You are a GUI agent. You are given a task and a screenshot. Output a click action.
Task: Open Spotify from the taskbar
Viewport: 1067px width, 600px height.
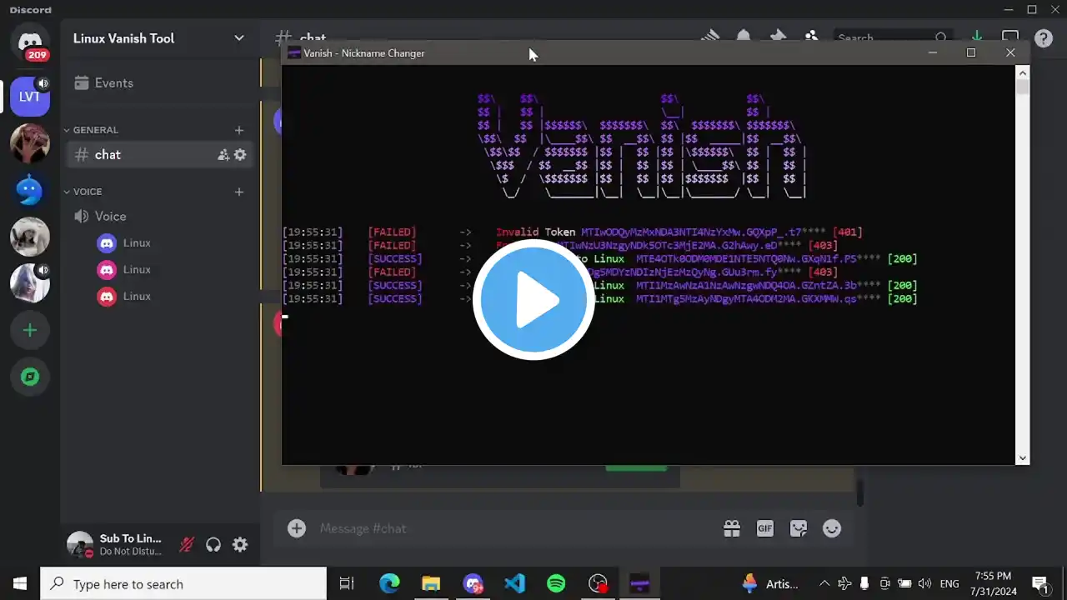click(556, 584)
